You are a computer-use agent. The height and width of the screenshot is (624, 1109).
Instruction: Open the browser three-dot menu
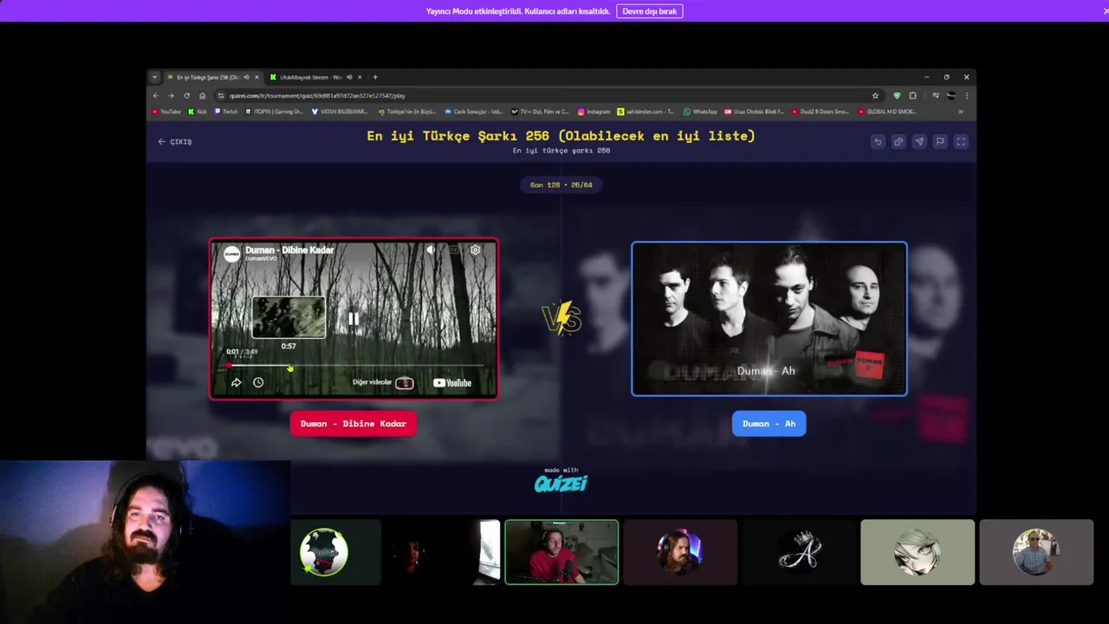[x=966, y=95]
